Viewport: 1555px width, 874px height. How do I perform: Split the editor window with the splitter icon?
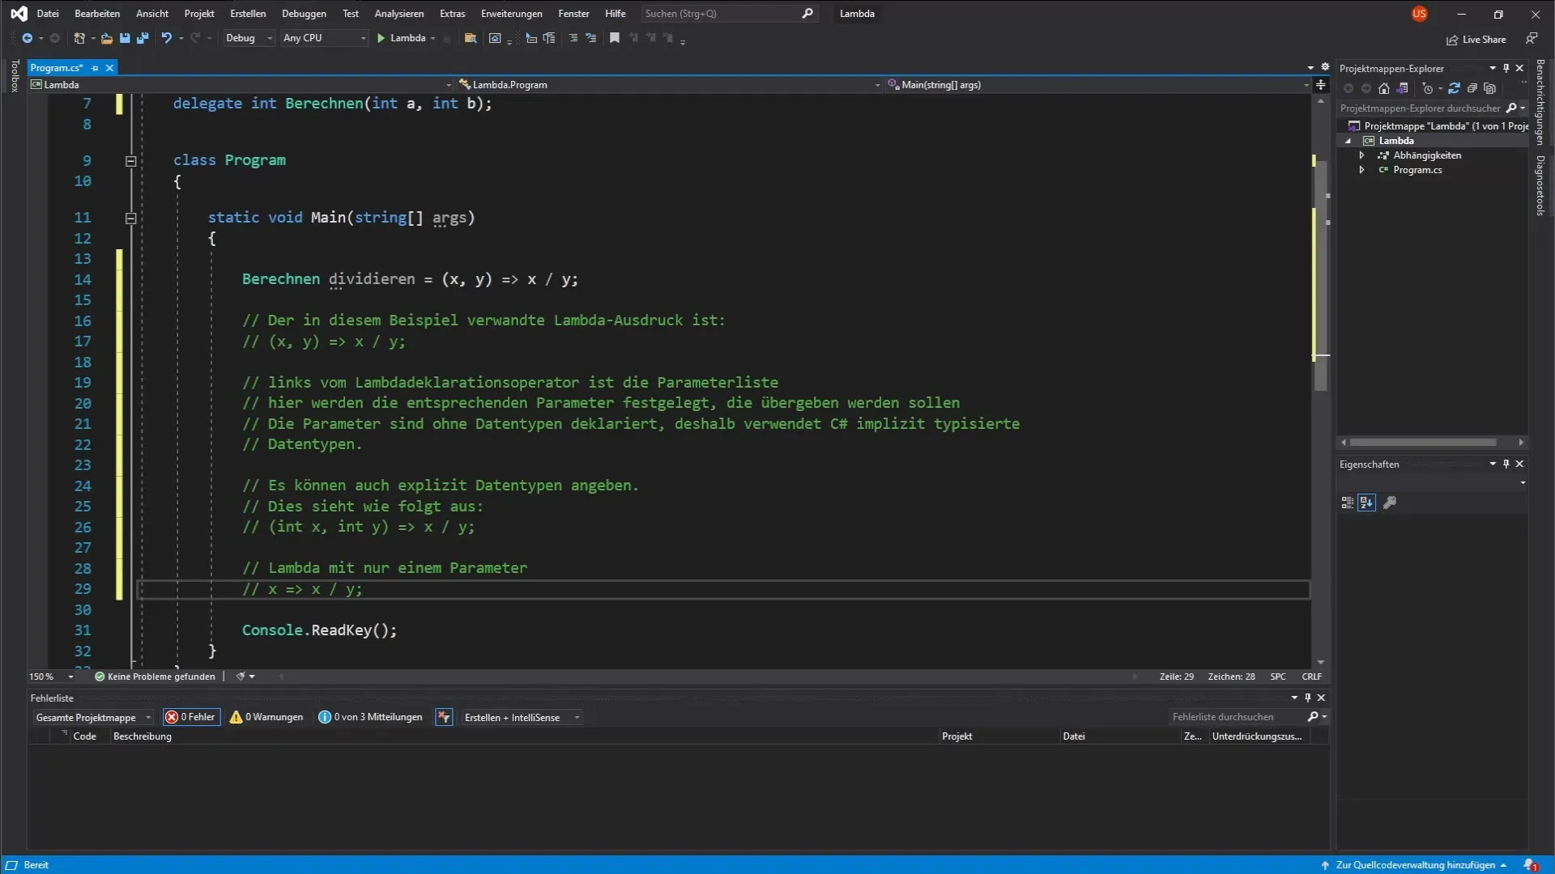coord(1321,85)
